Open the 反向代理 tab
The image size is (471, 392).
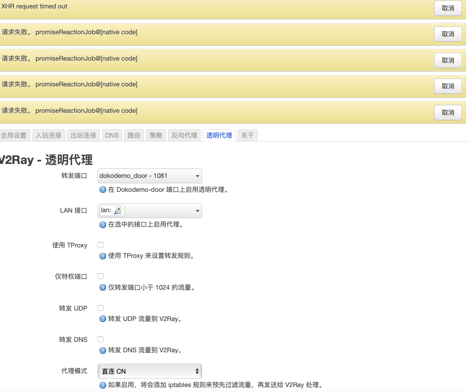[184, 136]
